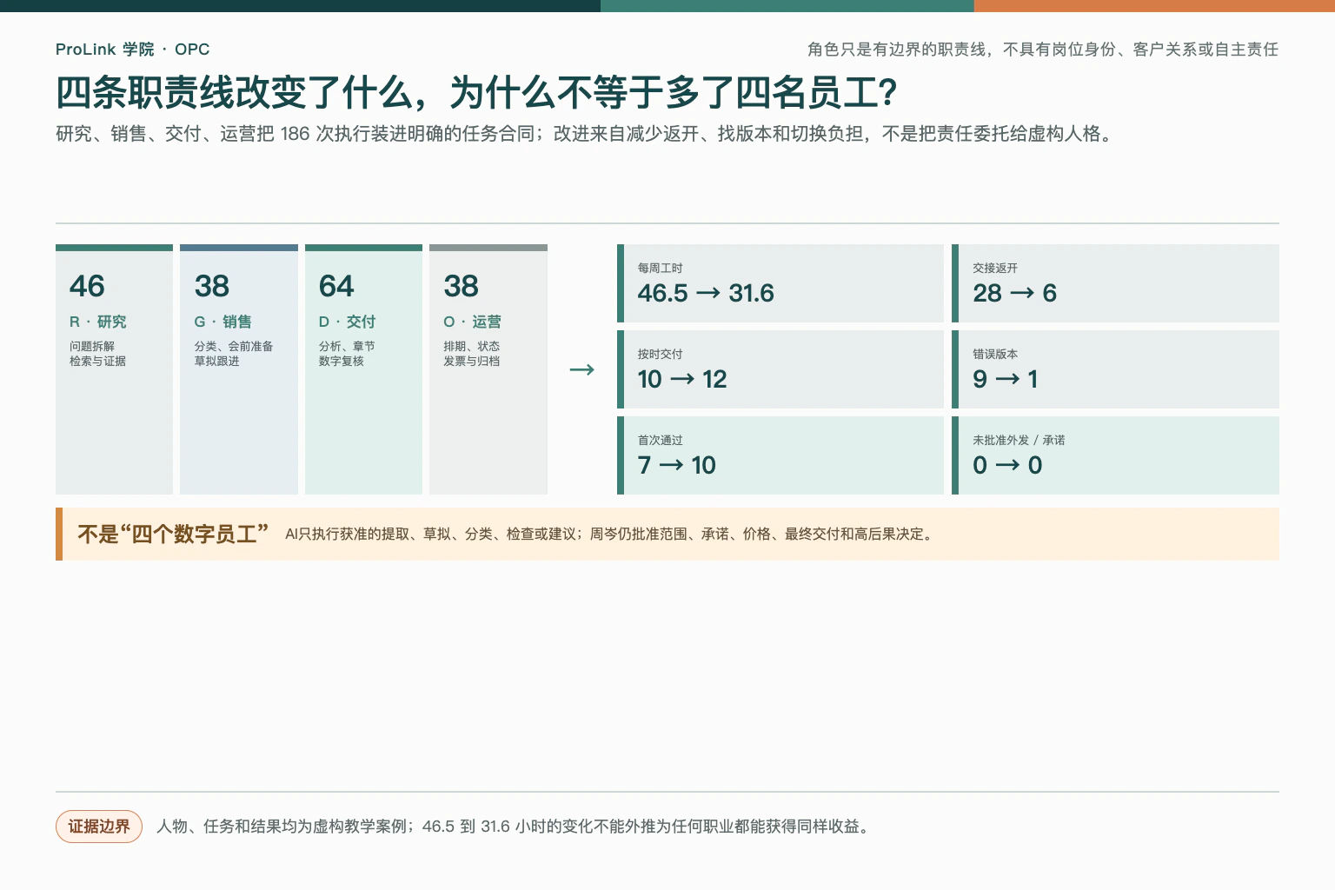Viewport: 1335px width, 890px height.
Task: Click the value '46.5 → 31.6'
Action: (706, 294)
